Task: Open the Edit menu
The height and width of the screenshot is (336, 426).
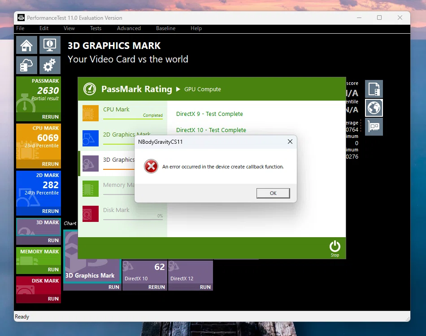Action: pos(44,28)
